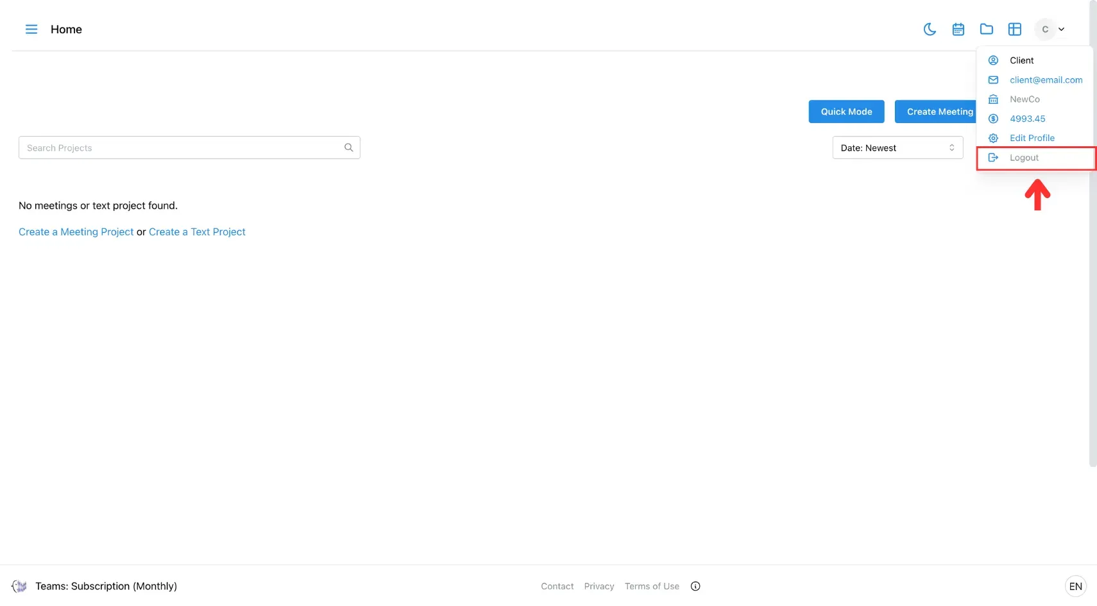Open the hamburger sidebar menu
The image size is (1097, 606).
click(31, 29)
